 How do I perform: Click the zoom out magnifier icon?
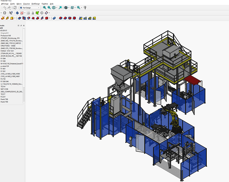tap(79, 8)
